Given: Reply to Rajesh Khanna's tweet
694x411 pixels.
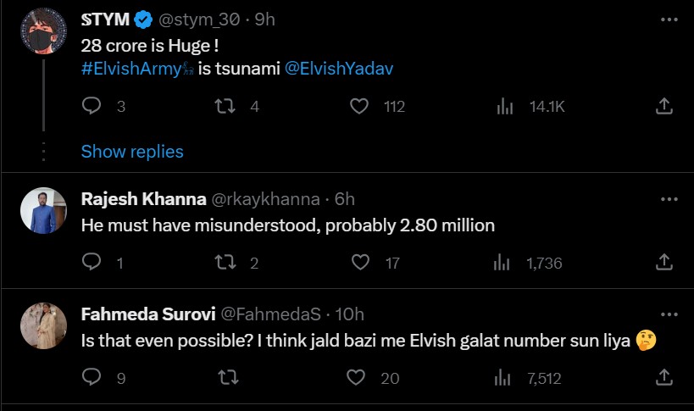Looking at the screenshot, I should point(92,264).
